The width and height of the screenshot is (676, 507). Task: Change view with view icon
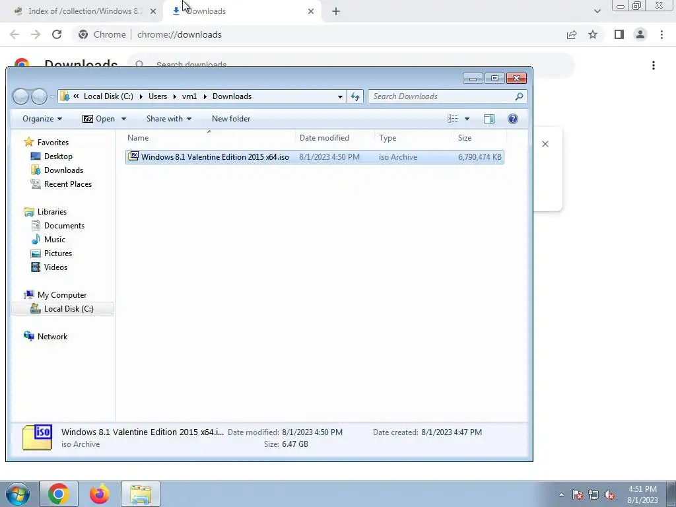tap(453, 119)
